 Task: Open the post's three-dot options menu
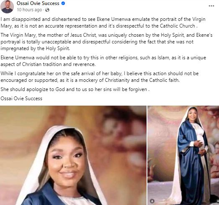211,6
